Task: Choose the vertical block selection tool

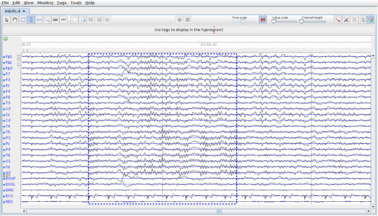Action: click(x=31, y=20)
